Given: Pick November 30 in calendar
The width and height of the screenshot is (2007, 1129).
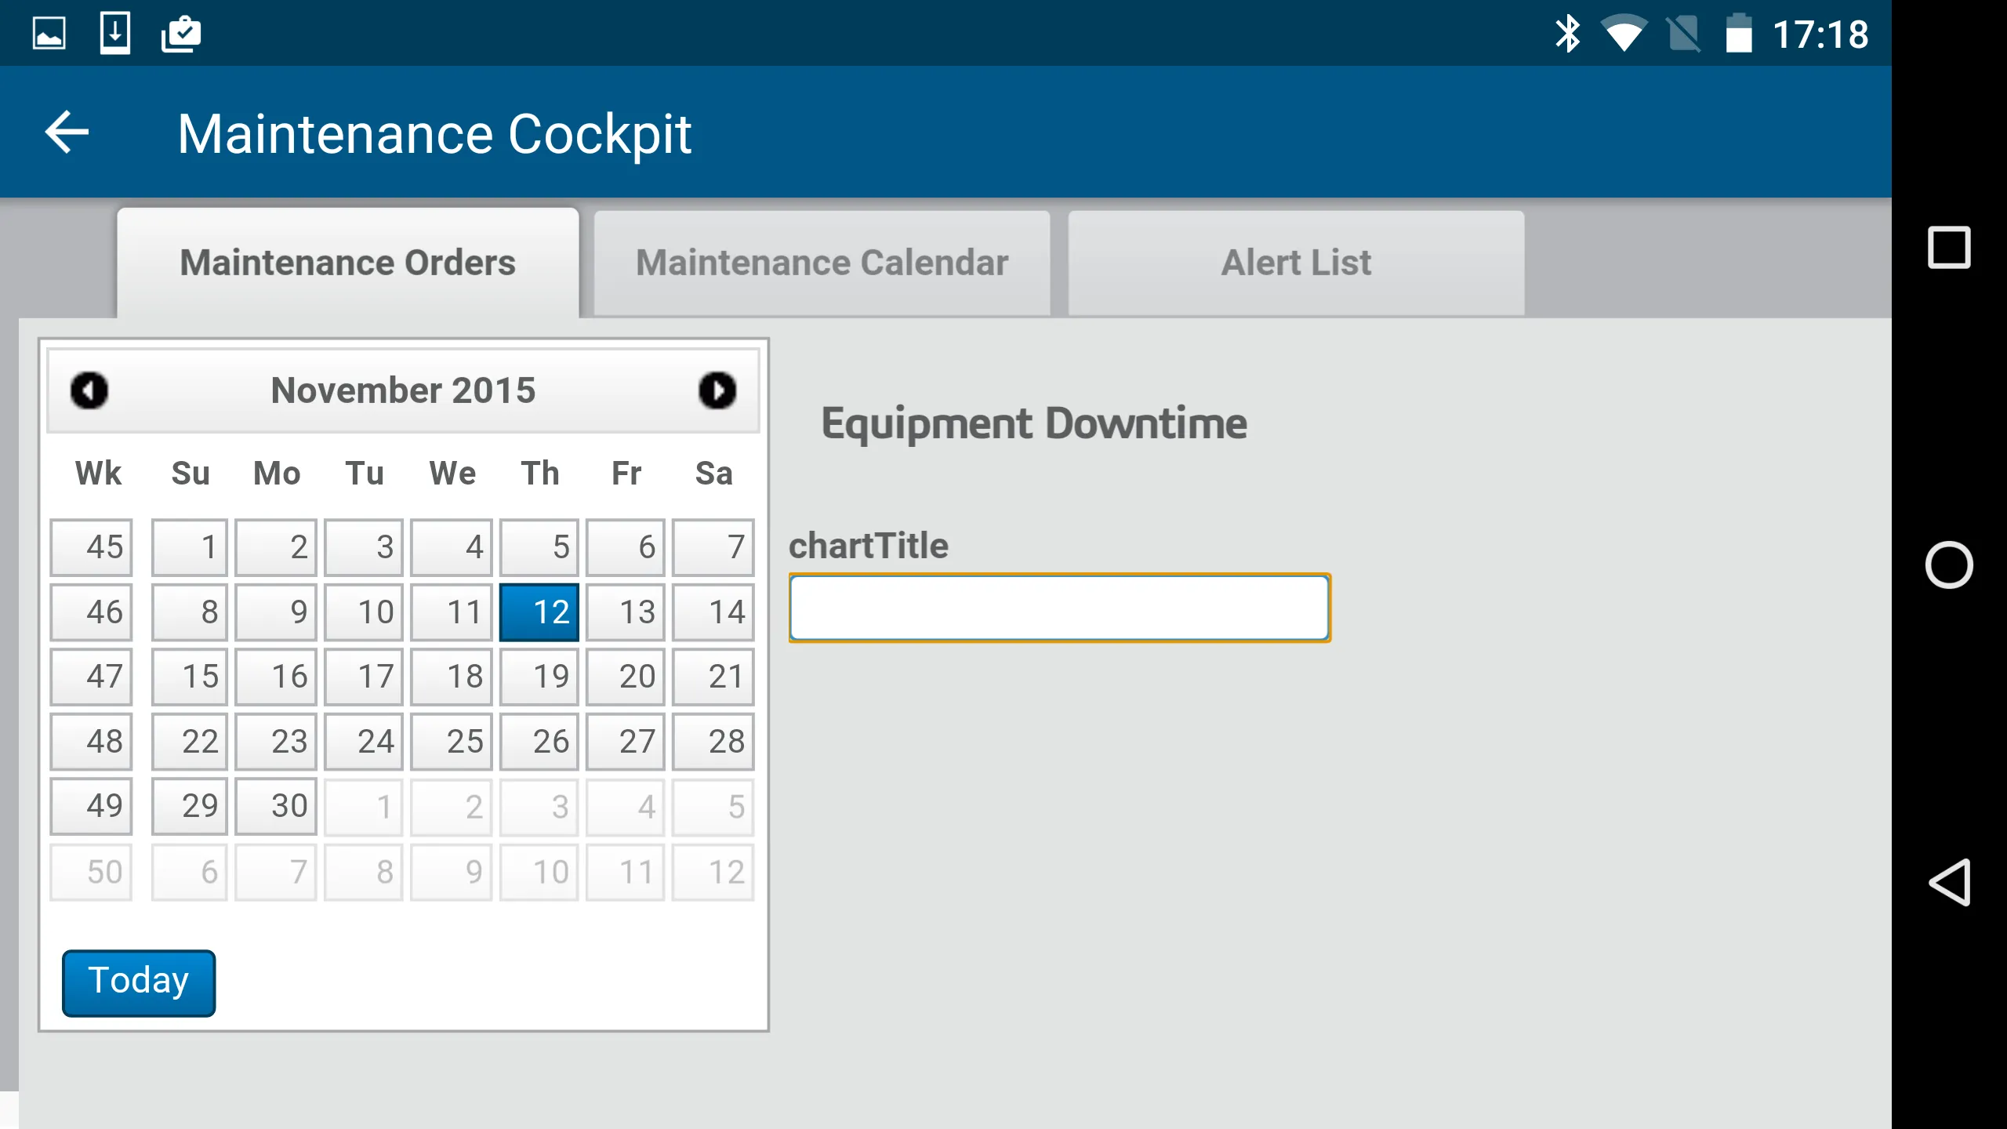Looking at the screenshot, I should 276,806.
